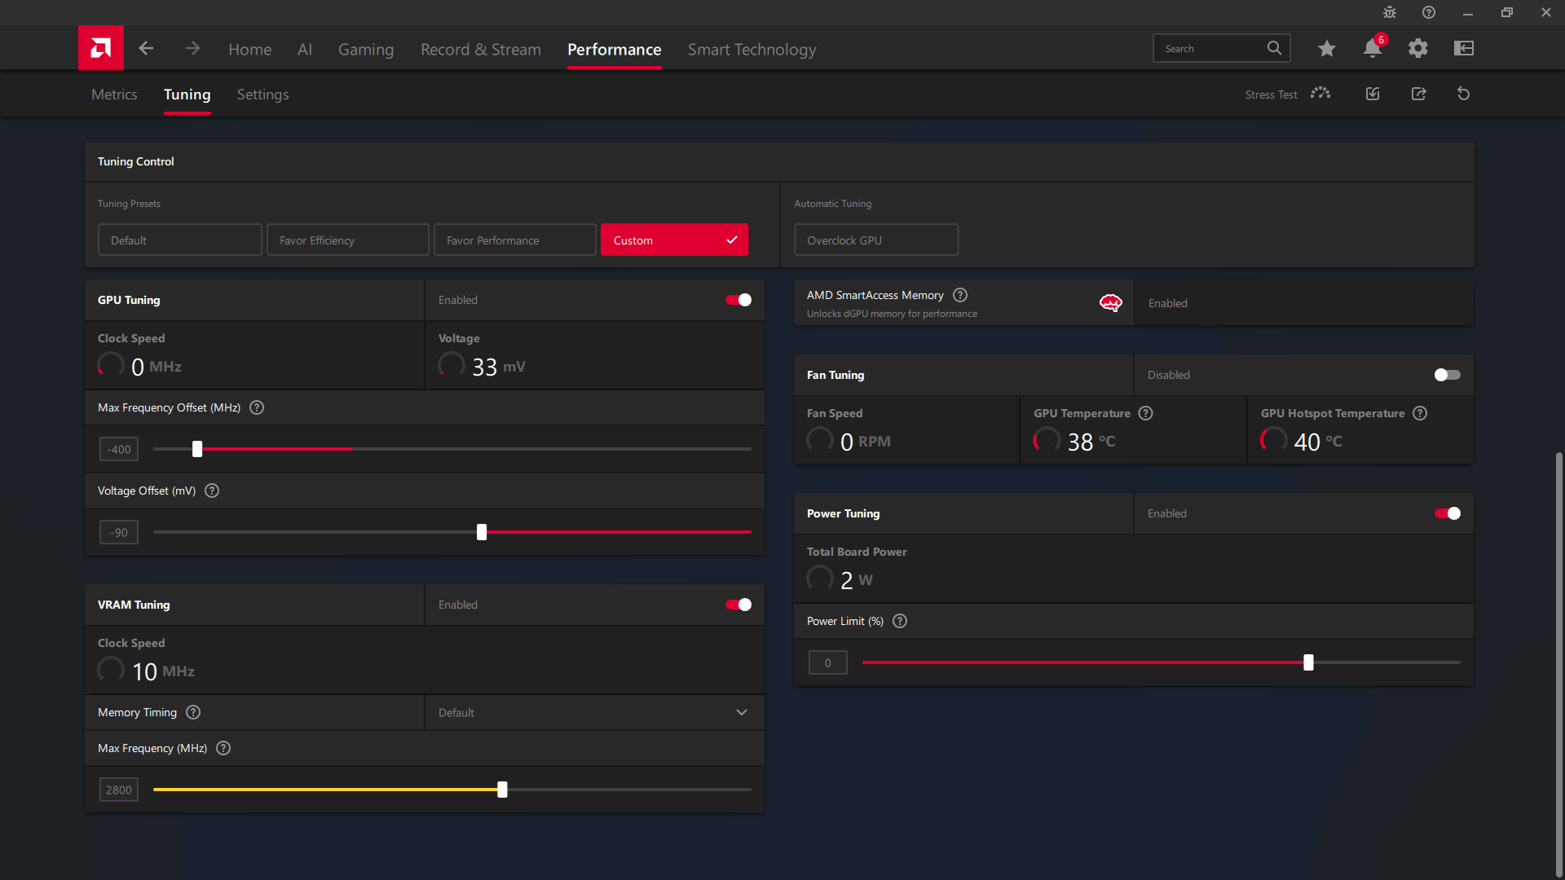This screenshot has height=880, width=1565.
Task: Show GPU Hotspot Temperature help tooltip
Action: [x=1420, y=413]
